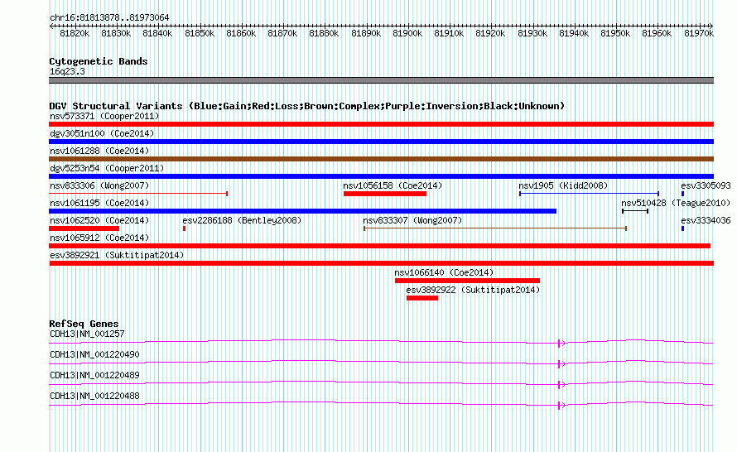Viewport: 737px width, 452px height.
Task: Click the CDH13|NM_001220488 transcript label
Action: click(x=94, y=396)
